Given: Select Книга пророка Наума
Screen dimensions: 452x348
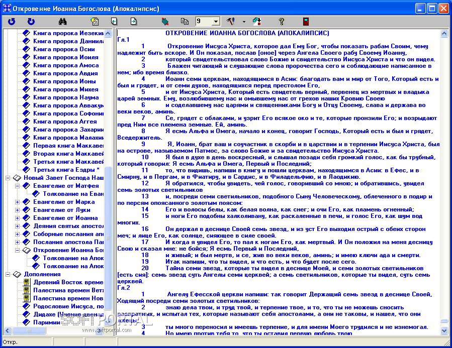Looking at the screenshot, I should [x=66, y=97].
